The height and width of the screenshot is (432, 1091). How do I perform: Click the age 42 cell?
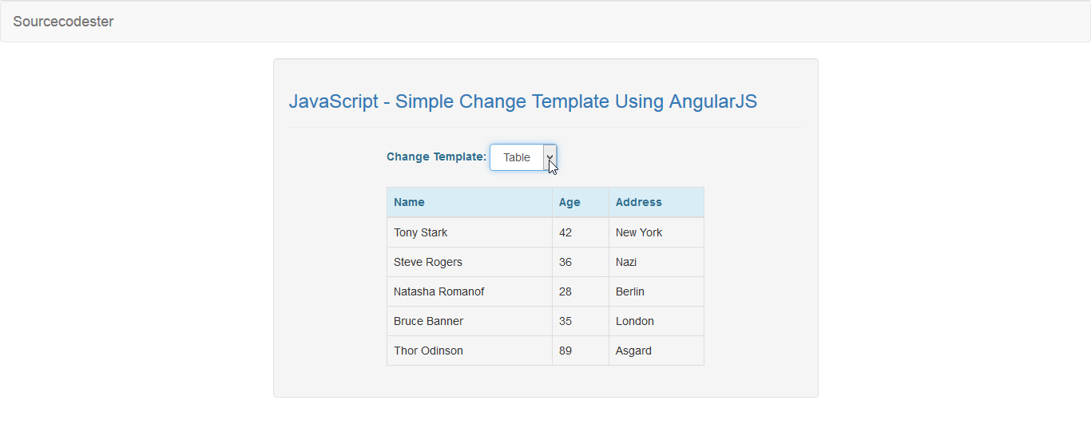click(581, 232)
